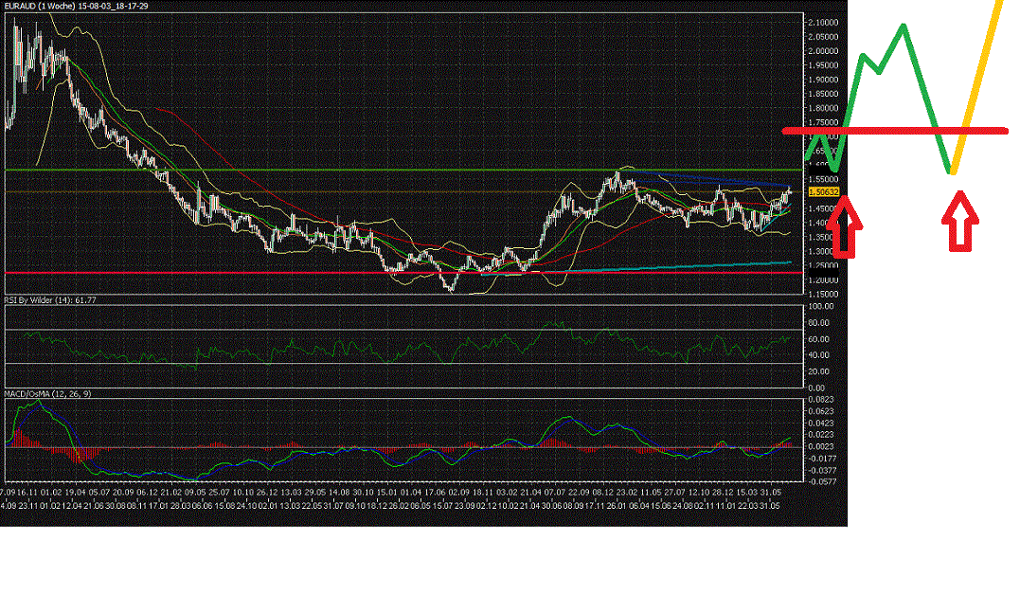1020x595 pixels.
Task: Click the 23.11 date on lower date row
Action: [28, 506]
